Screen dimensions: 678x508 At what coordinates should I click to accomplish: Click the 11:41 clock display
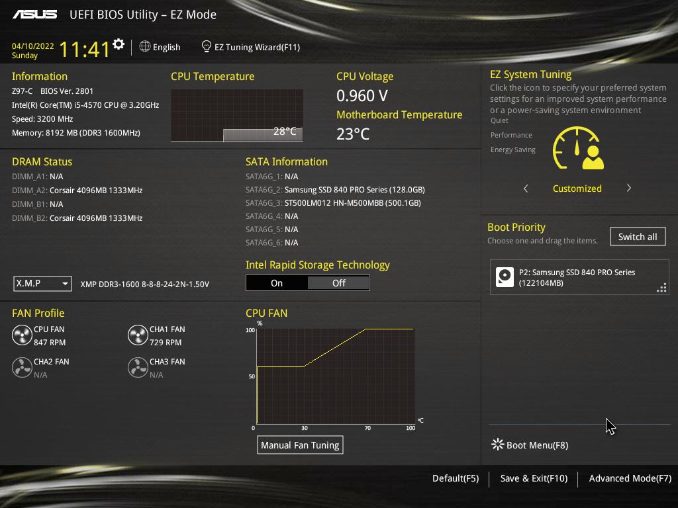coord(85,49)
